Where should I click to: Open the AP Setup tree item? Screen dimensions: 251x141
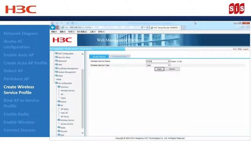click(x=65, y=109)
